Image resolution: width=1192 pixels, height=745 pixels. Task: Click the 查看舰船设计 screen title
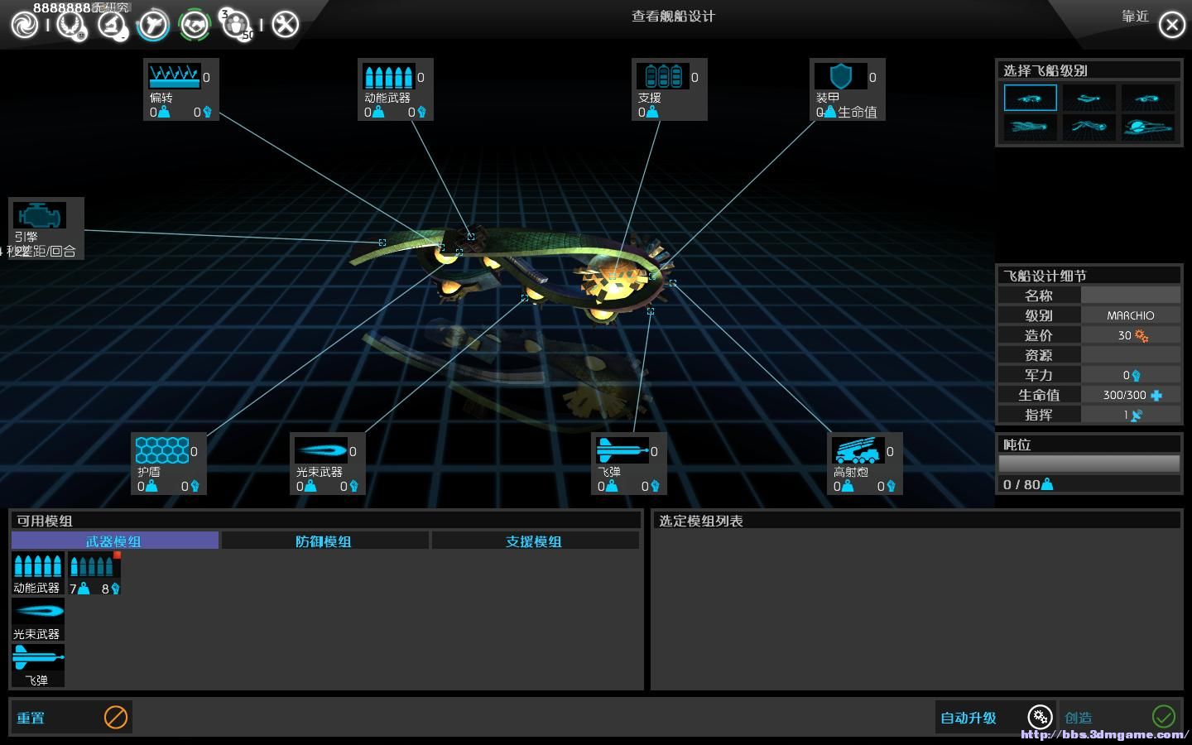(x=673, y=16)
